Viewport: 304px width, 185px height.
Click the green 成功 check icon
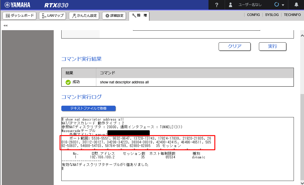click(68, 82)
